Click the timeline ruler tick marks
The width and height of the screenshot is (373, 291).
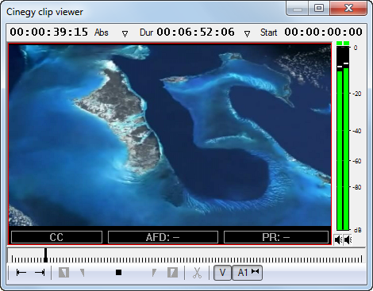[x=186, y=259]
